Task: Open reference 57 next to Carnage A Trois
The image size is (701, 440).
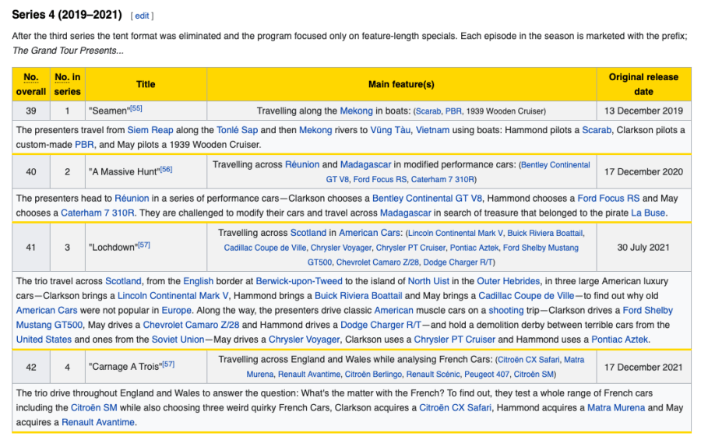Action: pyautogui.click(x=168, y=364)
